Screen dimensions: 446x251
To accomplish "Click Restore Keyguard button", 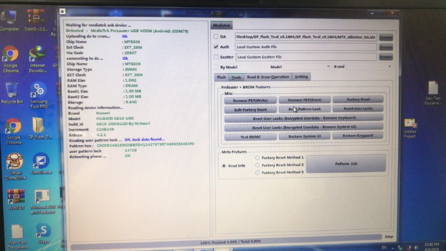I will click(x=358, y=136).
